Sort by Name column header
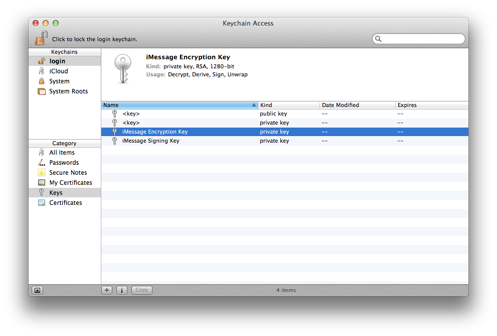This screenshot has width=497, height=336. click(180, 105)
